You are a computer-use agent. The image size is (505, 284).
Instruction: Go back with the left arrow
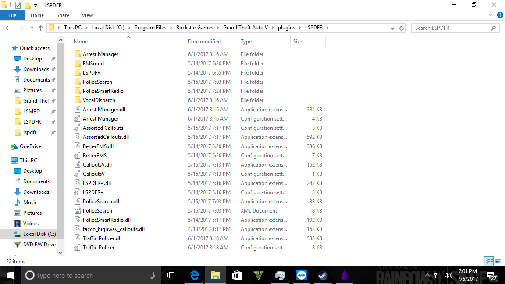(x=8, y=28)
